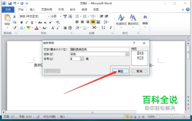Click the sort A-Z icon
Screen dimensions: 192x121
tap(103, 28)
